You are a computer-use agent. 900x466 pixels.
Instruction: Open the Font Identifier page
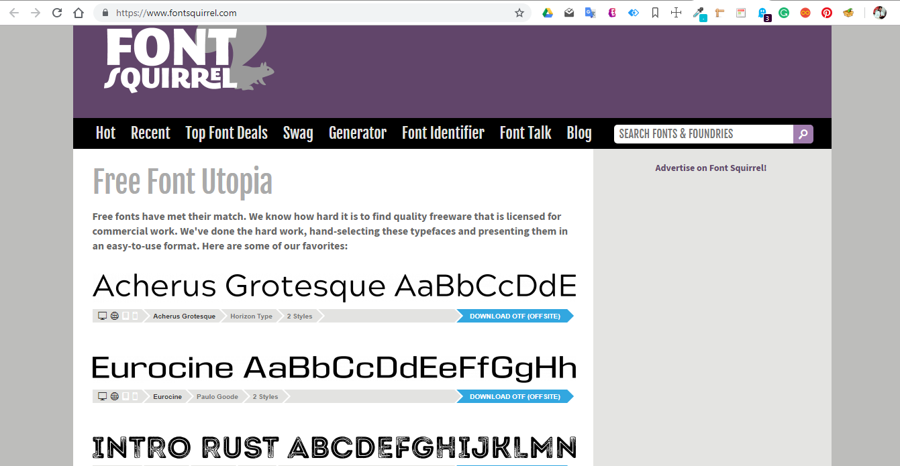coord(443,133)
